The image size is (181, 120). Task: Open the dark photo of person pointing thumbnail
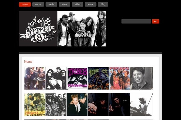pos(119,104)
